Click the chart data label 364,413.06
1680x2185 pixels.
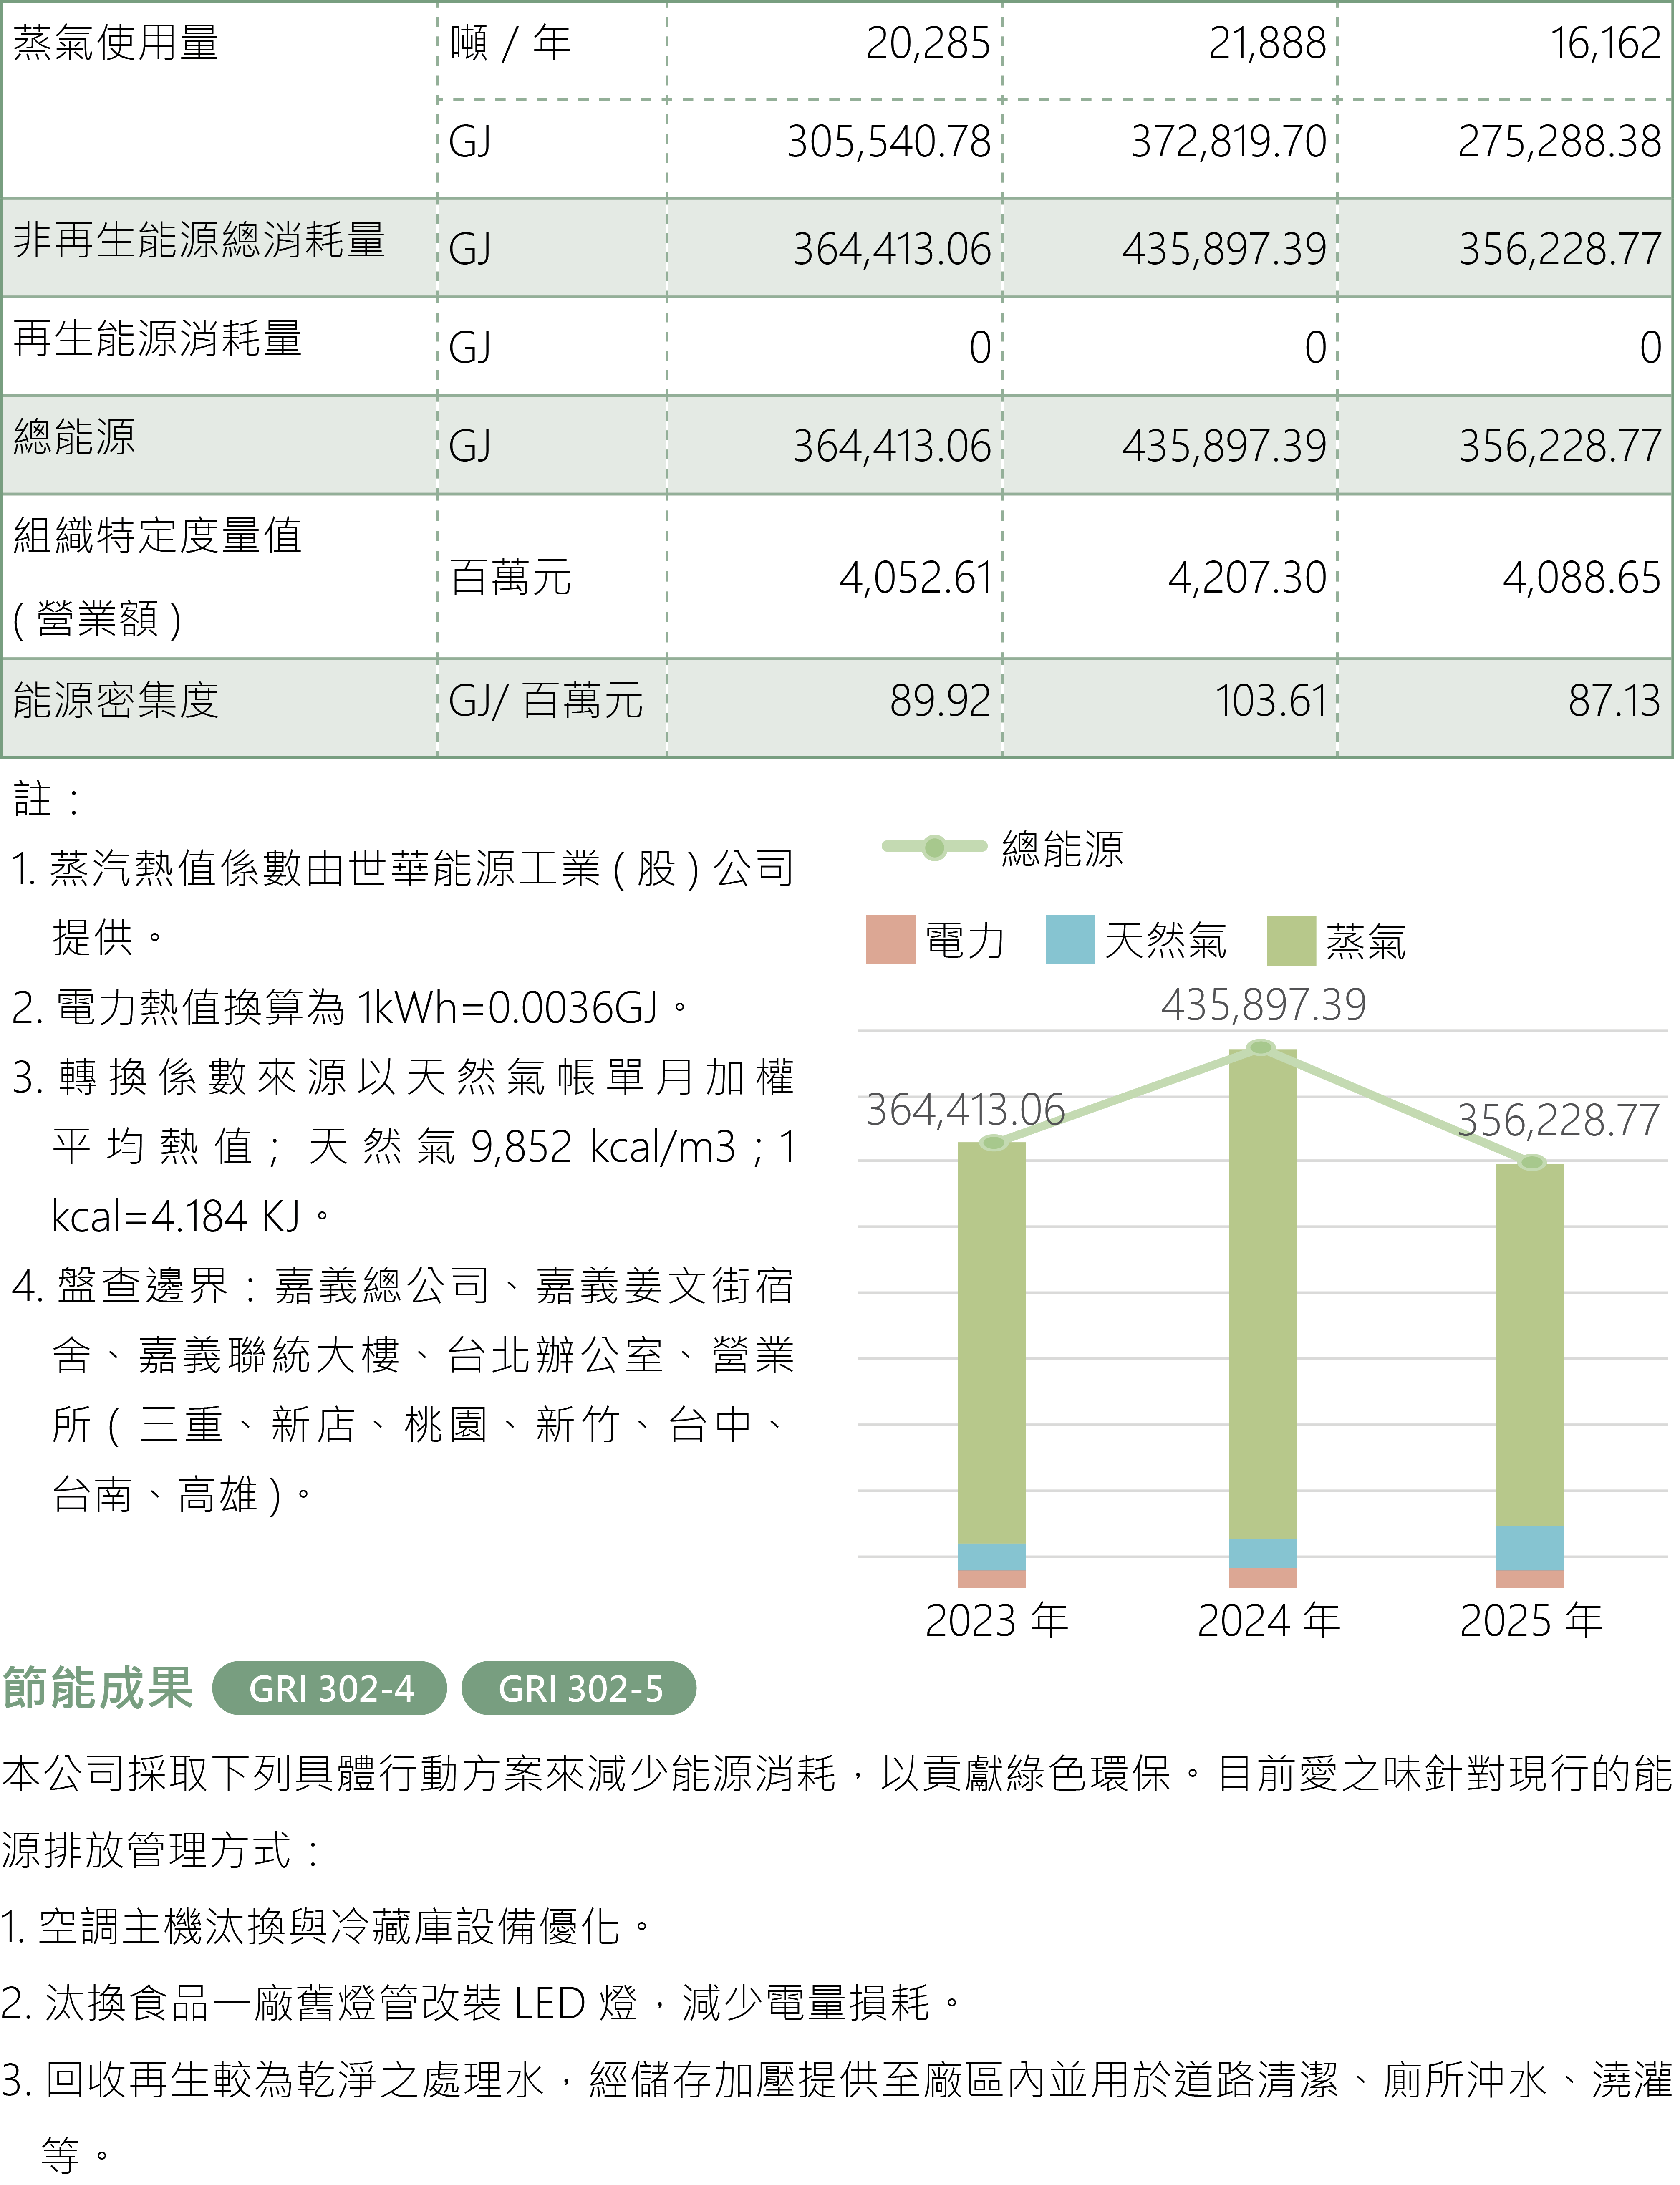(x=965, y=1110)
